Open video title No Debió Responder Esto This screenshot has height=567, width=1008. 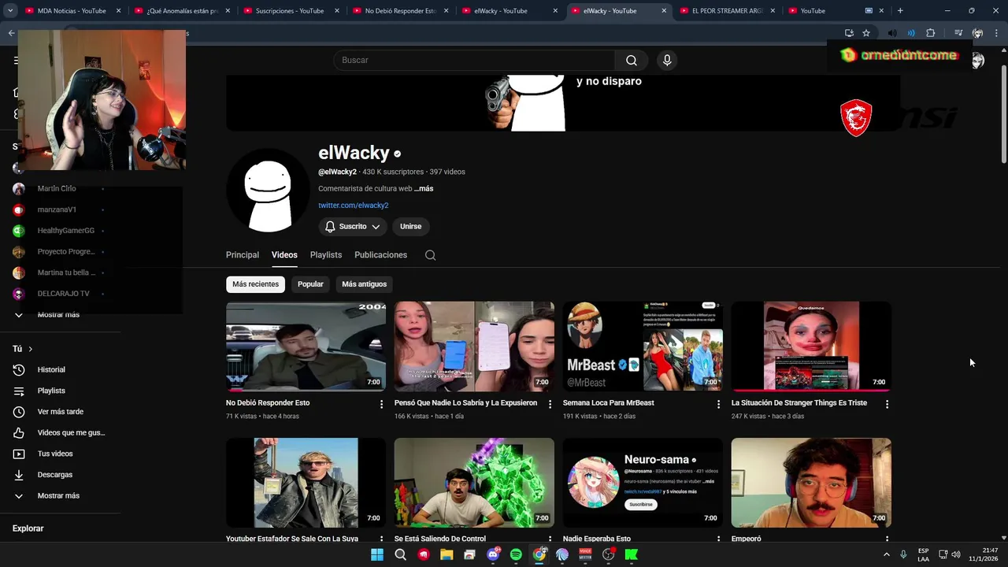(268, 403)
